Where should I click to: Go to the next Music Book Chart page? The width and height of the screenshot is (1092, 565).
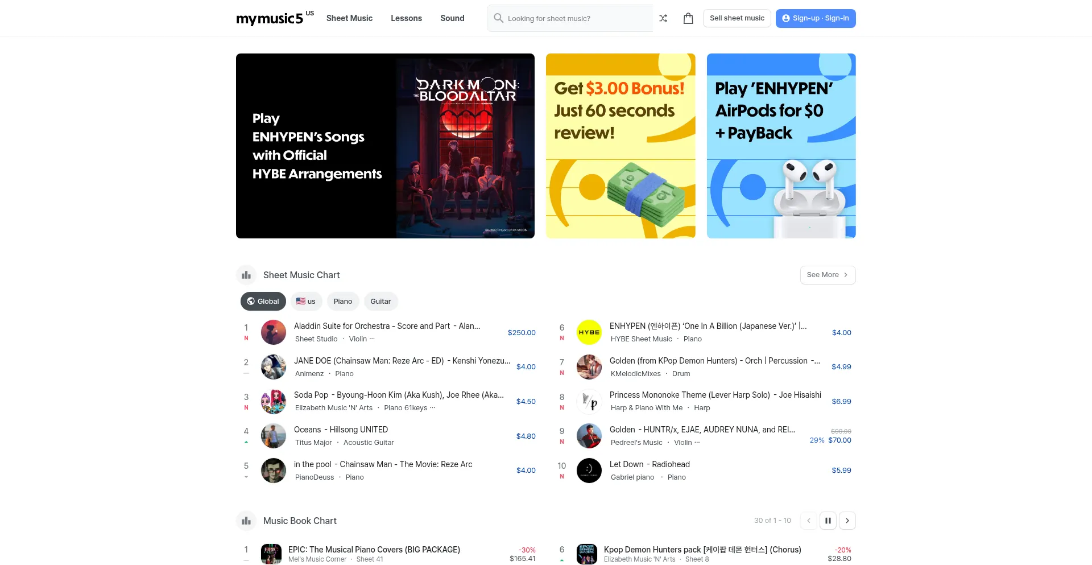847,521
